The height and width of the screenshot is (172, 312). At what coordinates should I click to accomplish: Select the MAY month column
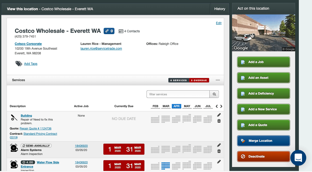coord(187,106)
